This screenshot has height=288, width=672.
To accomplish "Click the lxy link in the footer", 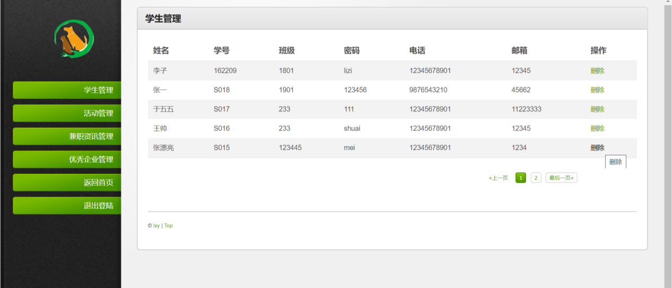I will click(x=156, y=226).
